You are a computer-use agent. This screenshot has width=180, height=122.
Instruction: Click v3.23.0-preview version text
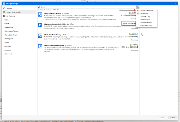pyautogui.click(x=131, y=36)
